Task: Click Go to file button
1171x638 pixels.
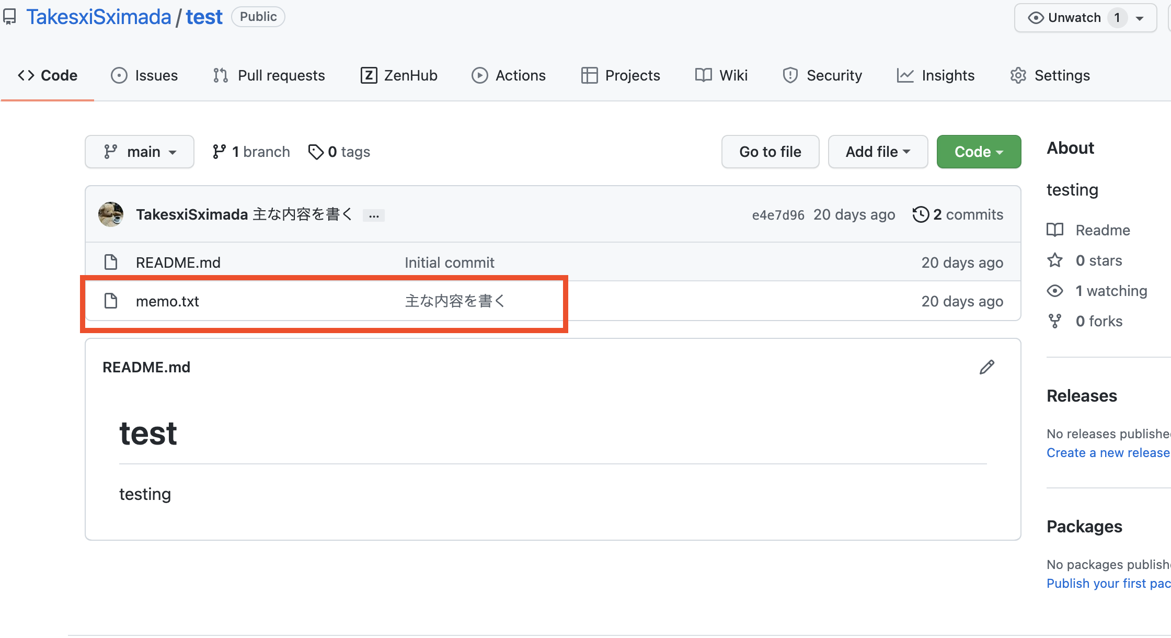Action: point(770,152)
